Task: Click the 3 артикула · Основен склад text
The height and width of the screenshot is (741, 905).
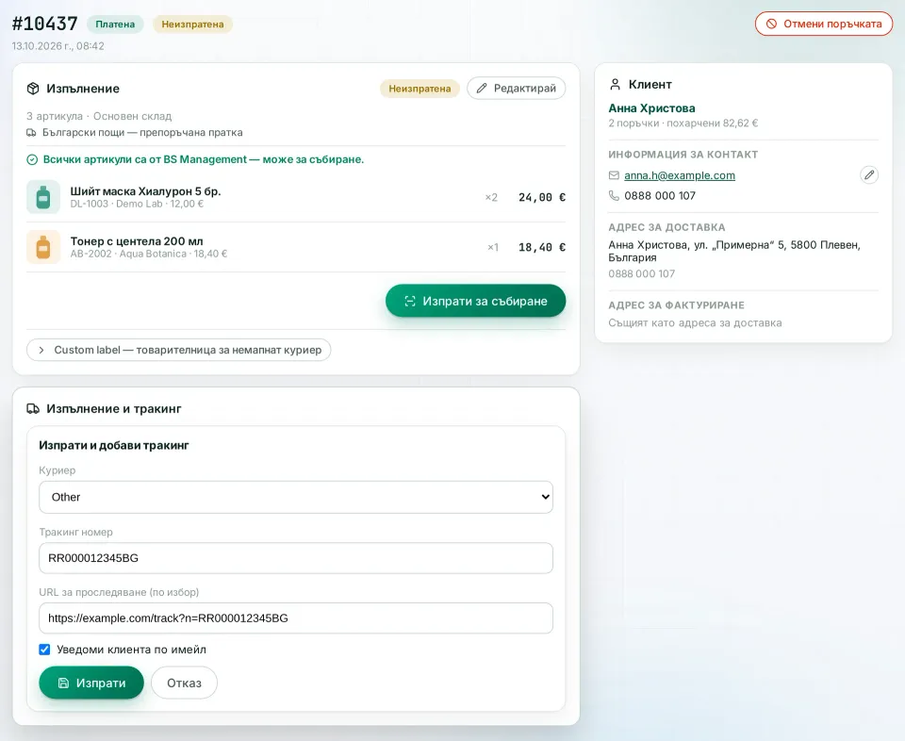Action: pyautogui.click(x=99, y=116)
